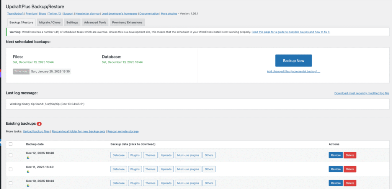Download Database from Dec 12 backup
The height and width of the screenshot is (189, 392).
pos(119,155)
